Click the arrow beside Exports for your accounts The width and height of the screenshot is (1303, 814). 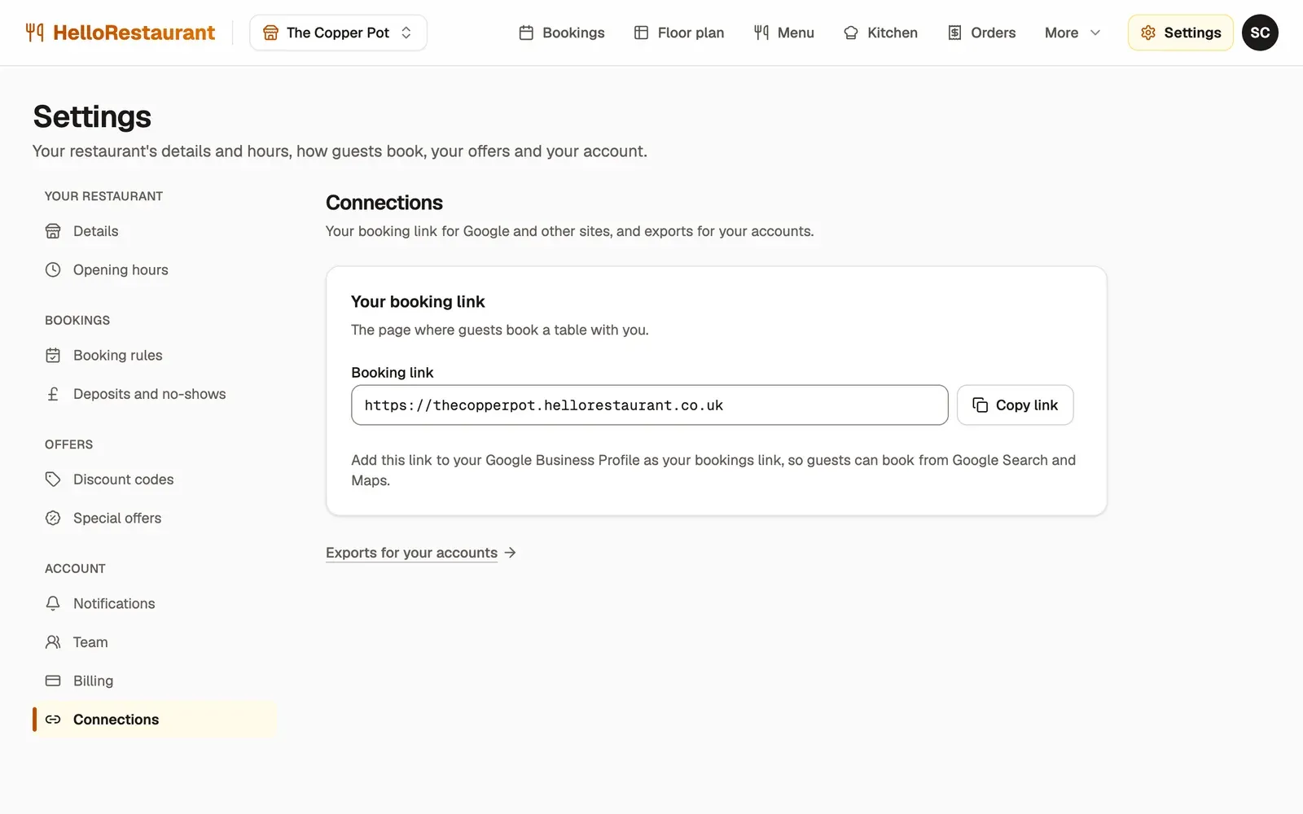tap(511, 553)
